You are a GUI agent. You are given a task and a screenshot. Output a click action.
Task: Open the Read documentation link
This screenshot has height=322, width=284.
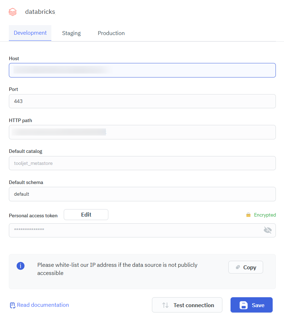click(42, 305)
